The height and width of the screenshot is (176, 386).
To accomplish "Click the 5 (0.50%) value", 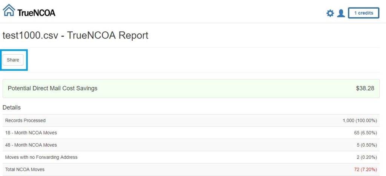I will click(366, 145).
